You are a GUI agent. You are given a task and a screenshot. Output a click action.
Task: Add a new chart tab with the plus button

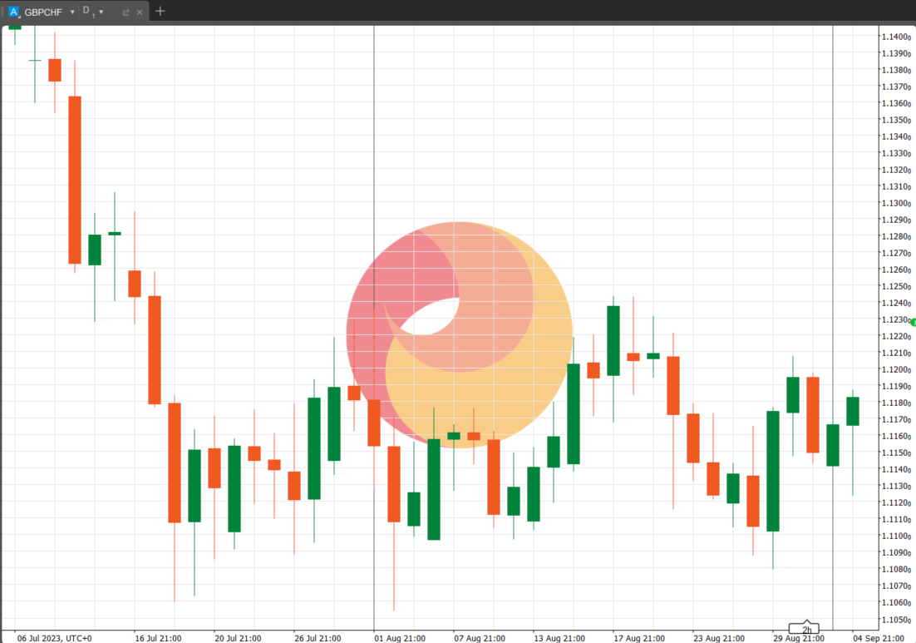click(160, 11)
